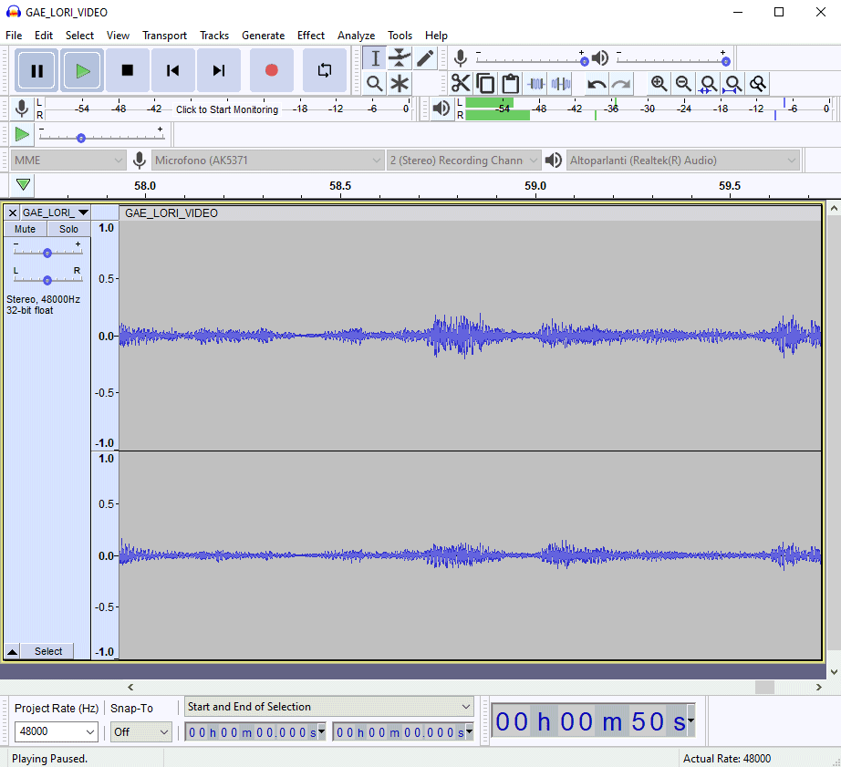Click the Pause playback button
Viewport: 841px width, 767px height.
click(36, 70)
